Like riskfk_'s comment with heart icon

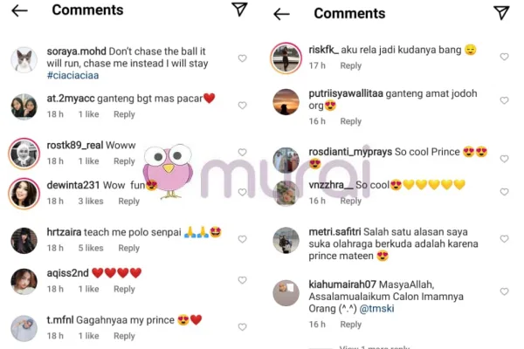[504, 57]
